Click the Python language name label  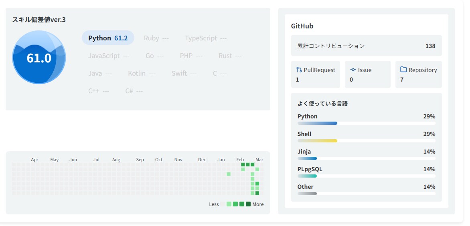tap(307, 116)
